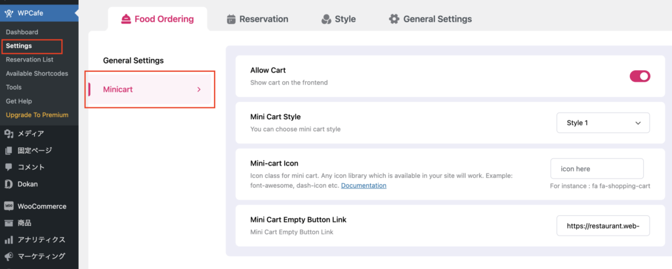Viewport: 672px width, 269px height.
Task: Open the Documentation link
Action: 364,185
